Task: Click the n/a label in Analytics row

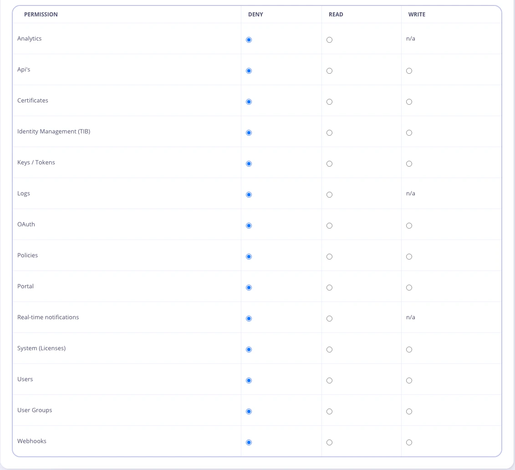Action: point(411,38)
